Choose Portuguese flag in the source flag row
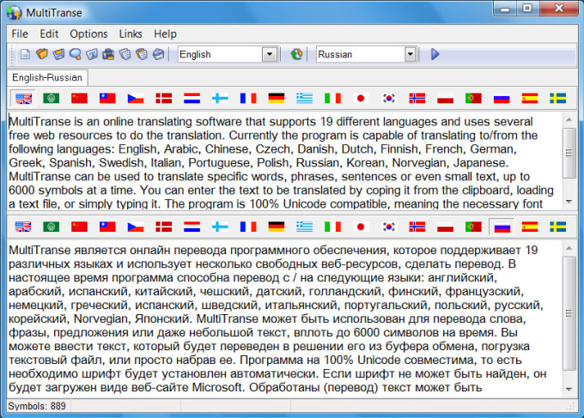Viewport: 584px width, 418px height. click(473, 98)
